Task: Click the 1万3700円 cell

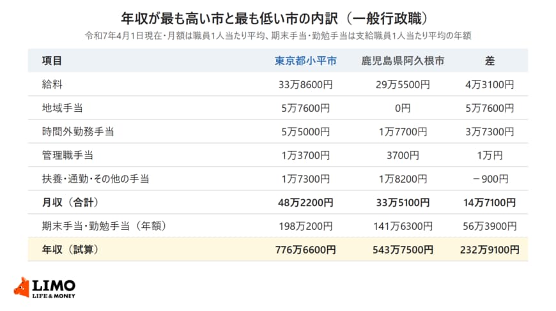Action: click(x=305, y=155)
